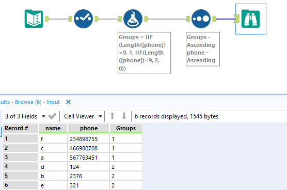Open the Results - Browse (6) - Input tab
The width and height of the screenshot is (287, 190).
[x=30, y=102]
